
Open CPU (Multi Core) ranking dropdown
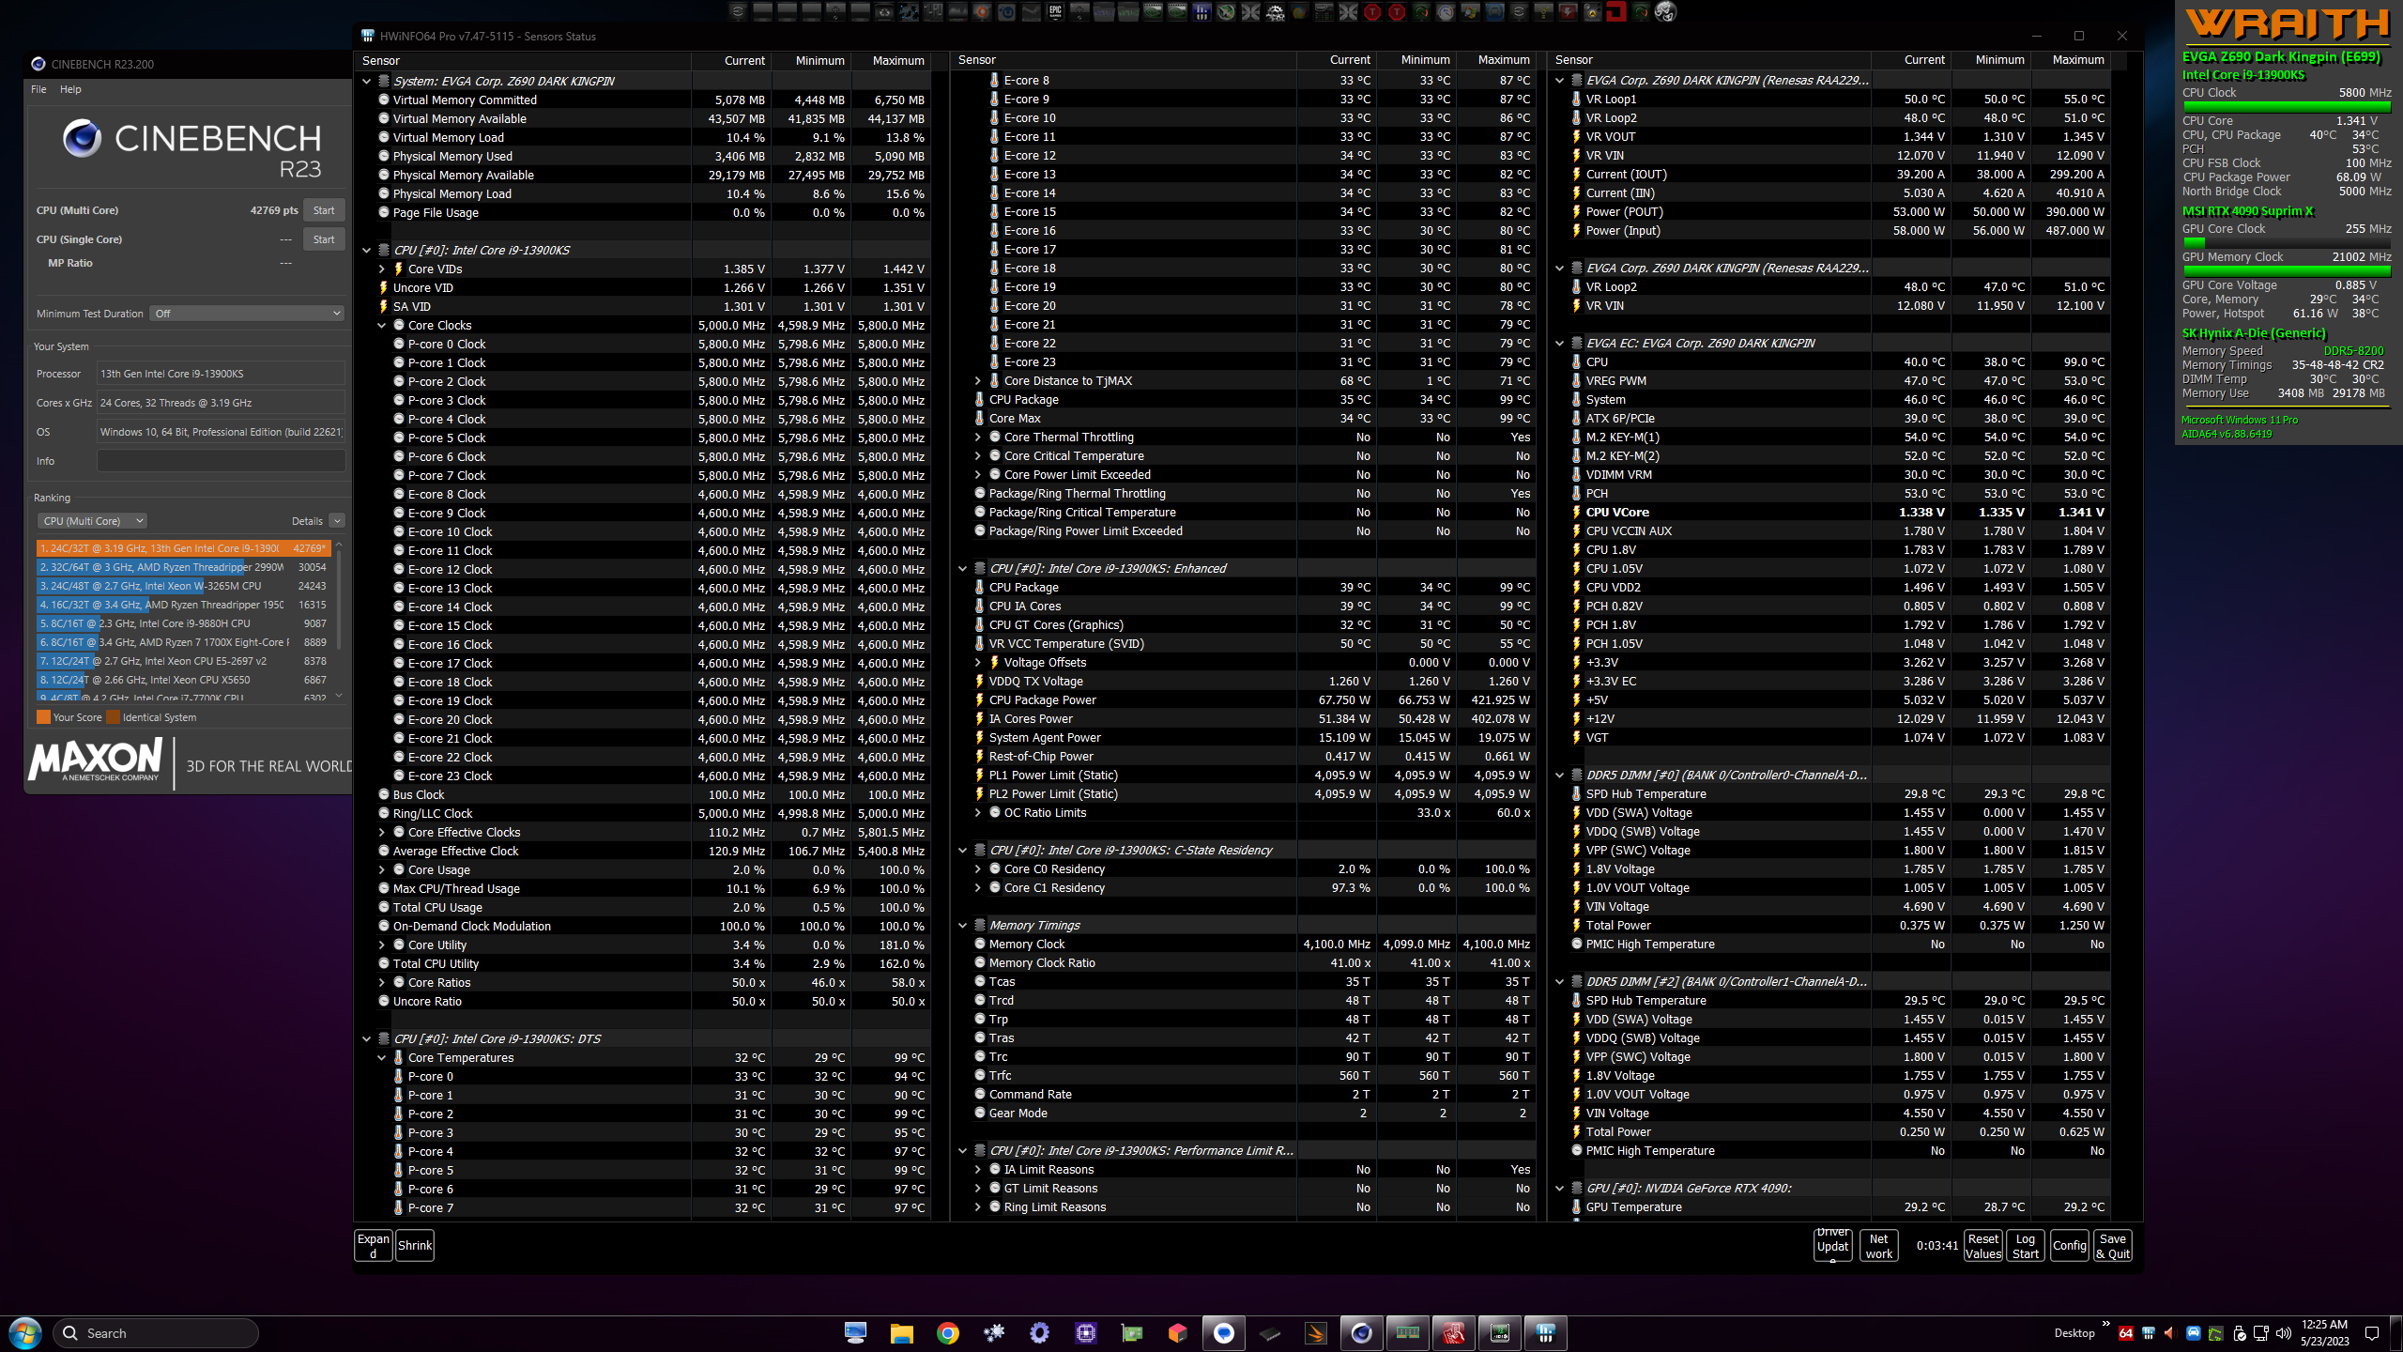[x=92, y=521]
